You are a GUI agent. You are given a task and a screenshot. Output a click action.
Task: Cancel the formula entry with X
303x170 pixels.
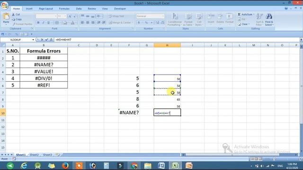42,40
